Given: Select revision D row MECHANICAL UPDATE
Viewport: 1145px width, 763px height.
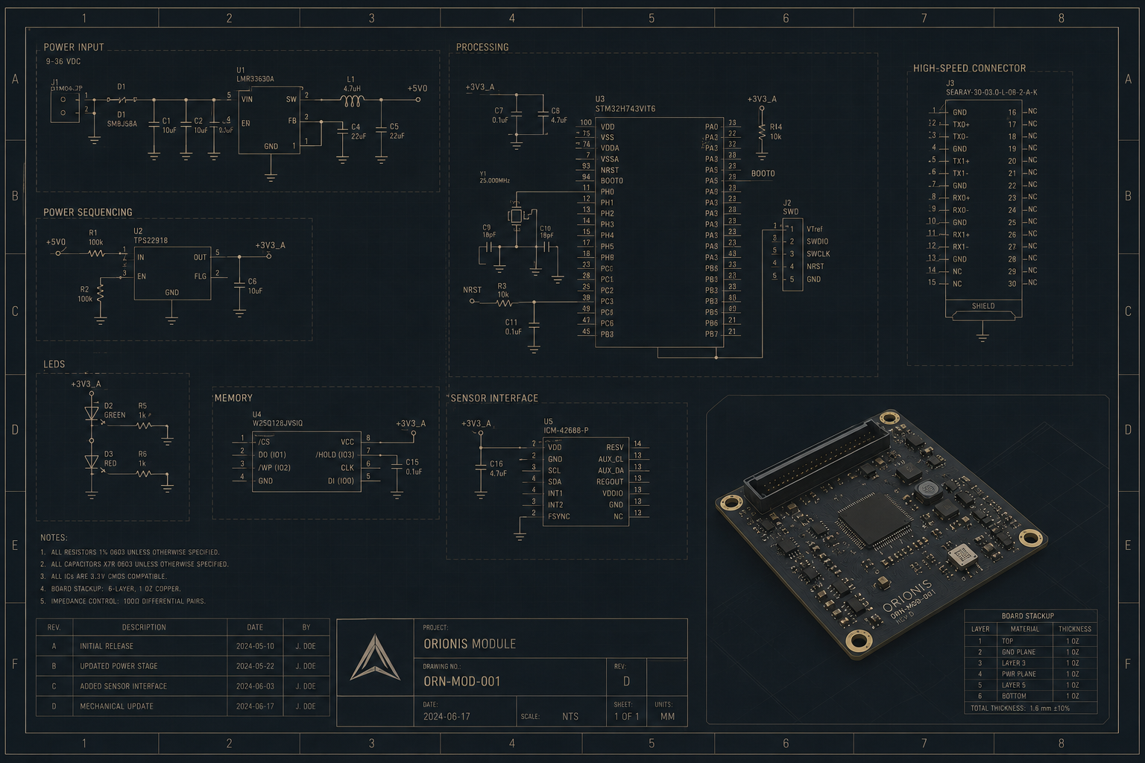Looking at the screenshot, I should coord(183,706).
